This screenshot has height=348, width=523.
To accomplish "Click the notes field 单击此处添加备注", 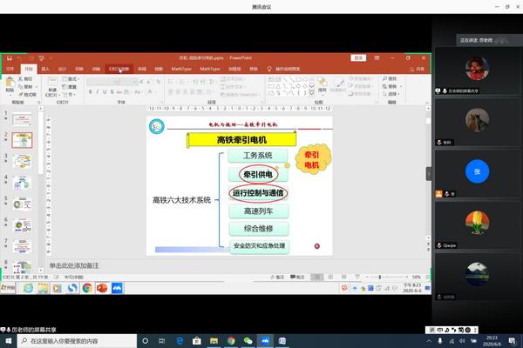I will coord(78,264).
